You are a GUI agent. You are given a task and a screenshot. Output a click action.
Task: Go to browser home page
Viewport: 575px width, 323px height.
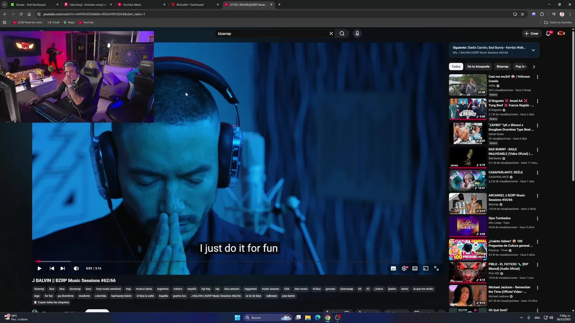pos(29,14)
